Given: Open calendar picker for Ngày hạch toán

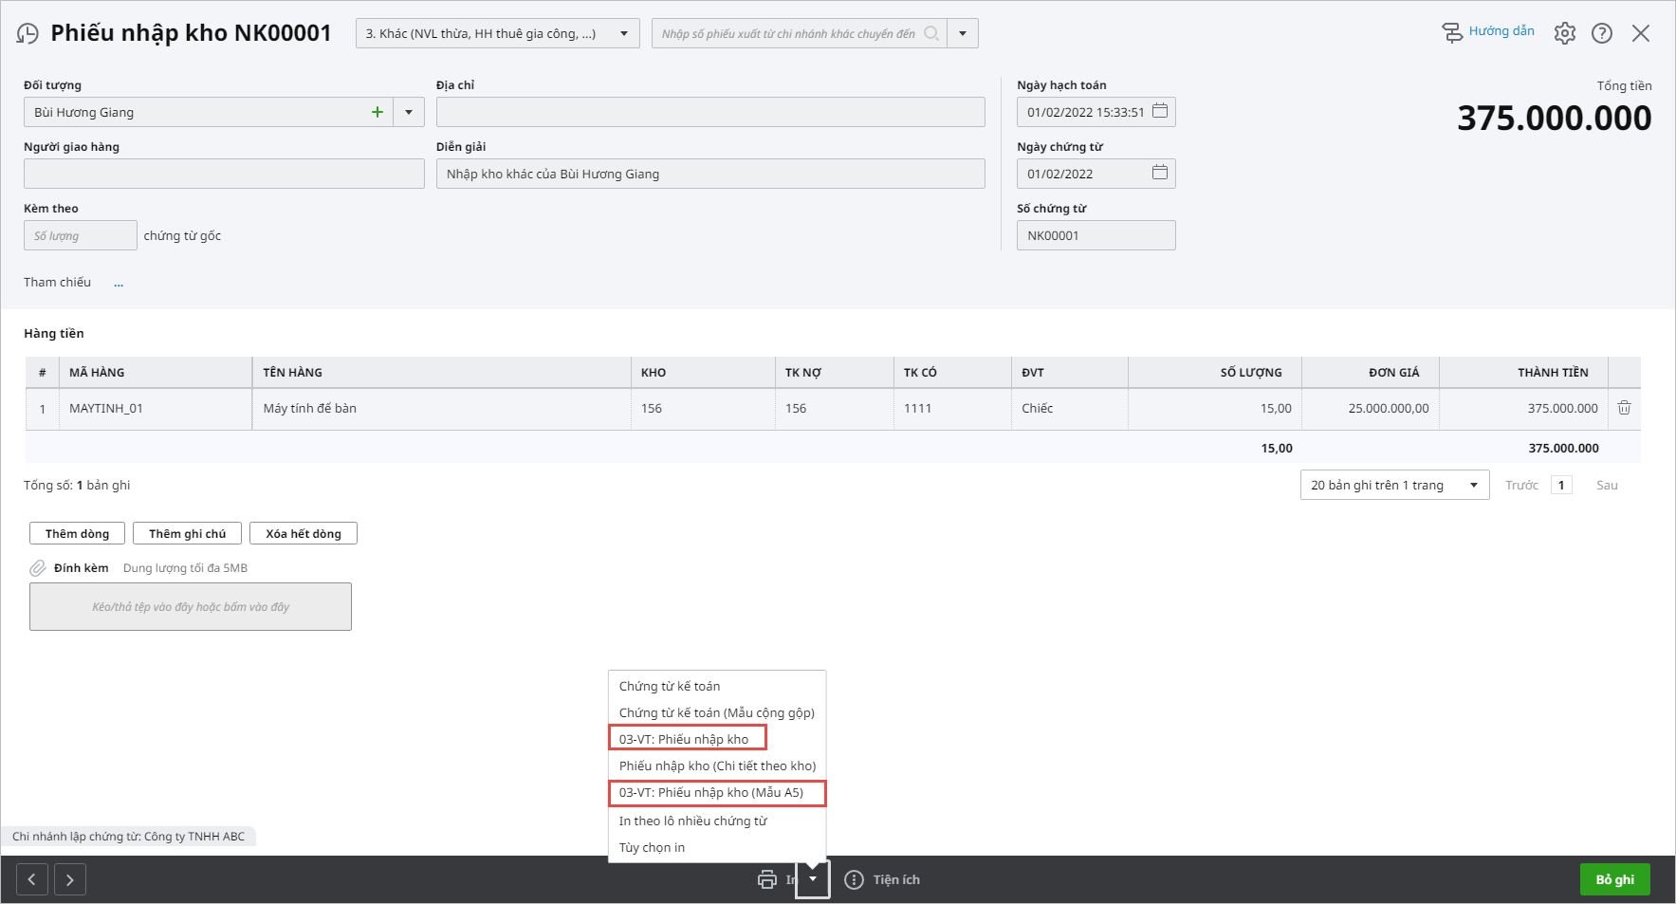Looking at the screenshot, I should [x=1160, y=111].
